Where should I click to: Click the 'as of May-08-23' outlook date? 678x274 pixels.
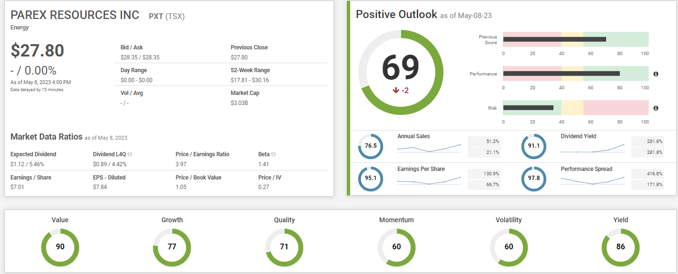click(x=466, y=16)
